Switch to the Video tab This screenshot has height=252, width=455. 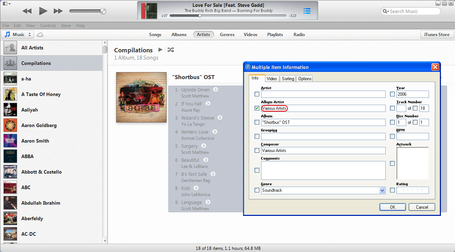[x=272, y=79]
